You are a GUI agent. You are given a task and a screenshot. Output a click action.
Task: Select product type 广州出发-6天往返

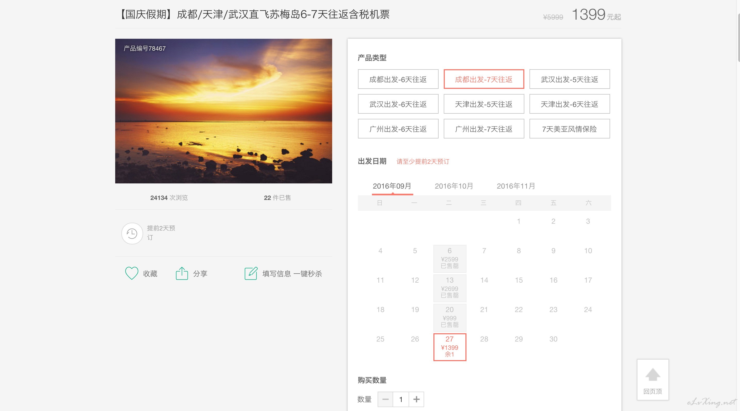click(x=398, y=129)
